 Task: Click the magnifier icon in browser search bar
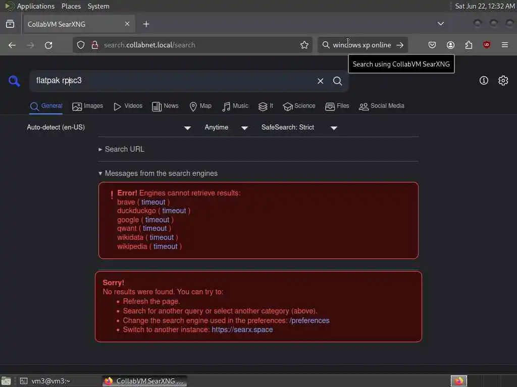(326, 45)
